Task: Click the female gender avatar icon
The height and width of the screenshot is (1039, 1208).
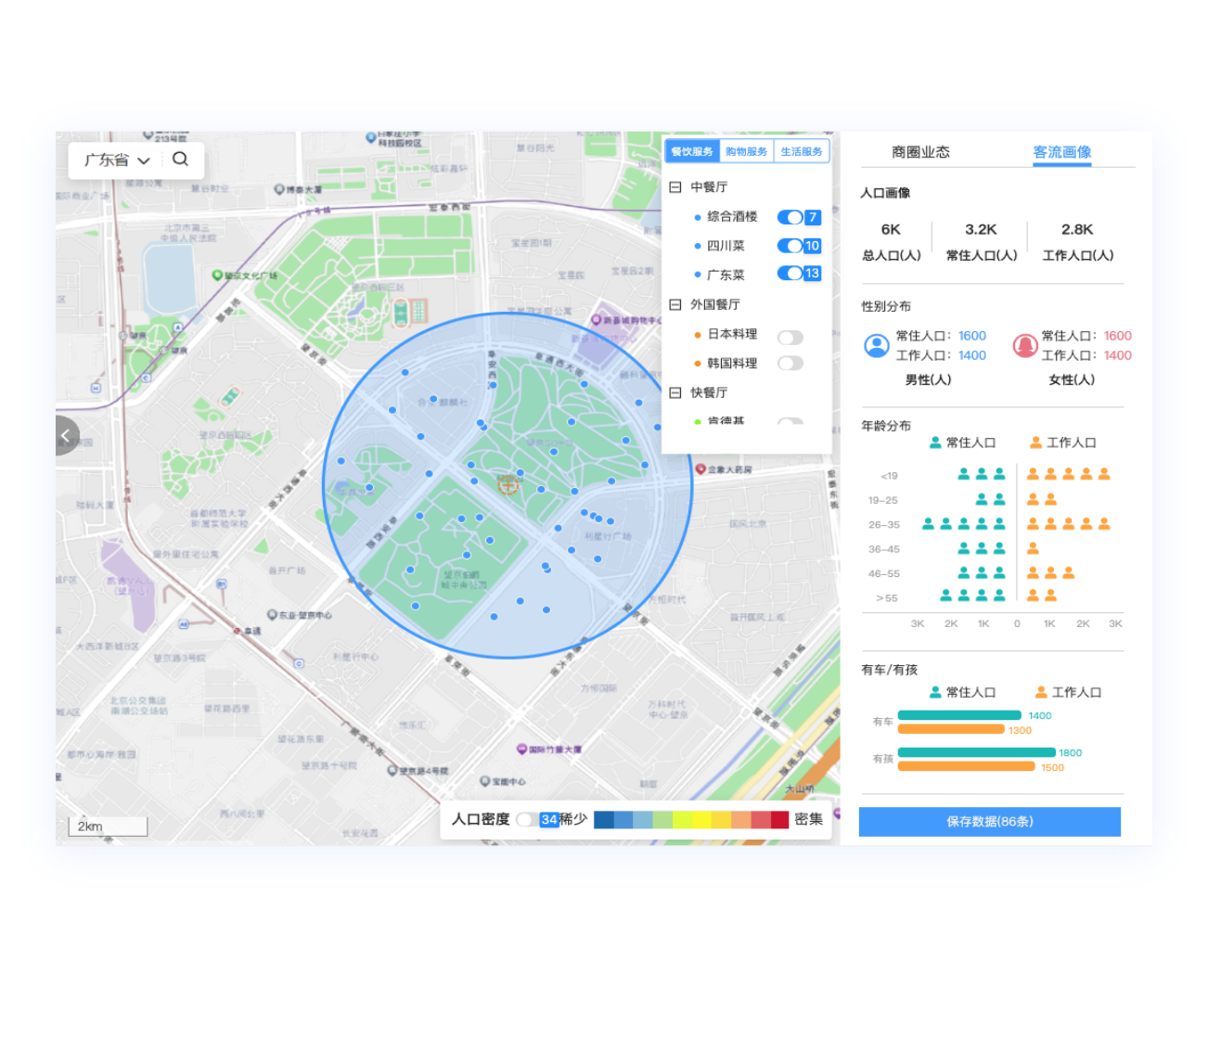Action: (1025, 346)
